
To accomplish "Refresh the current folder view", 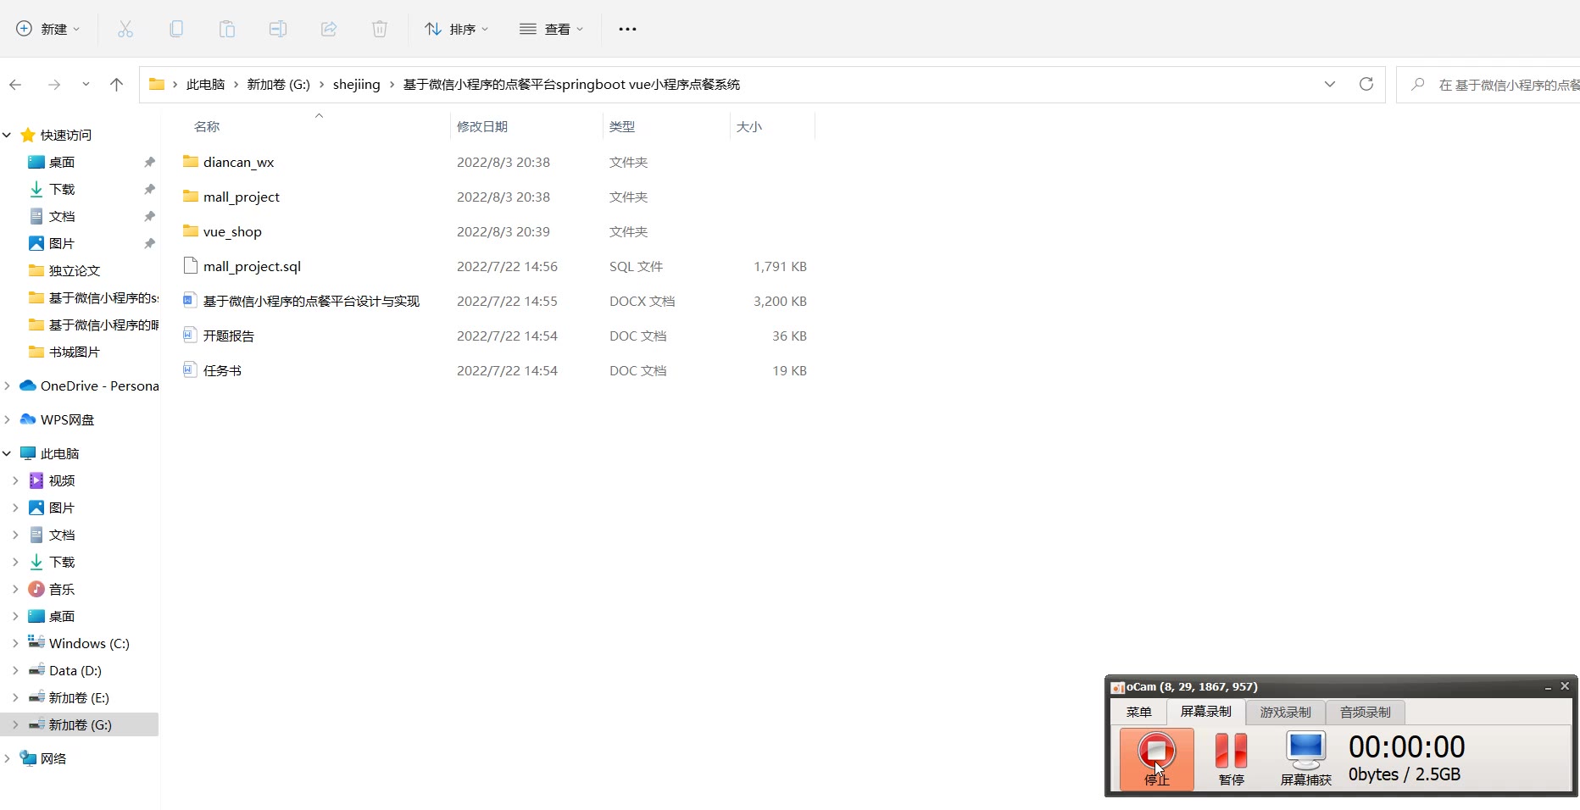I will (x=1366, y=84).
